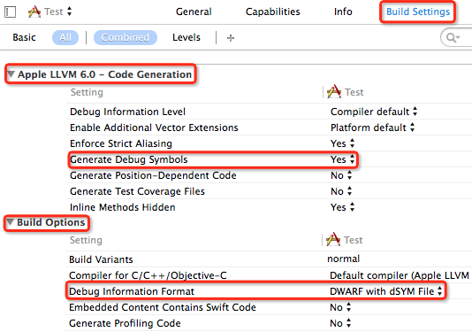Open Debug Information Format DWARF dropdown
The height and width of the screenshot is (332, 472).
(386, 291)
